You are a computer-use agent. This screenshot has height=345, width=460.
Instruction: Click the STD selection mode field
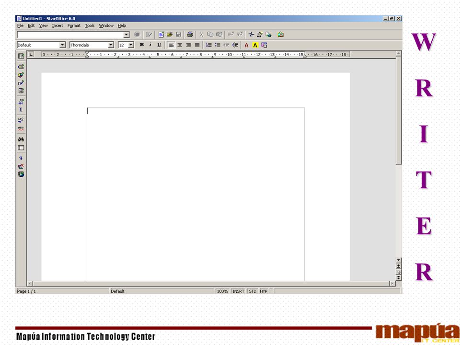point(253,291)
